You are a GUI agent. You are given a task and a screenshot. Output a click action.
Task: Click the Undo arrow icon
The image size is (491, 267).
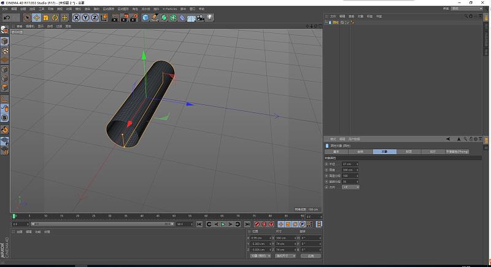point(7,18)
